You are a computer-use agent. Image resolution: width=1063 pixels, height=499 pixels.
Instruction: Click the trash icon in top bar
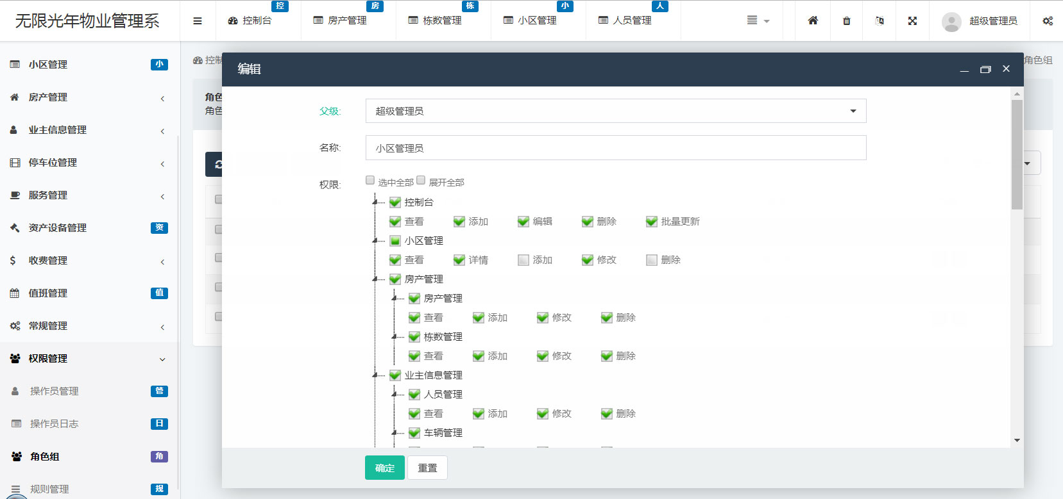(846, 20)
